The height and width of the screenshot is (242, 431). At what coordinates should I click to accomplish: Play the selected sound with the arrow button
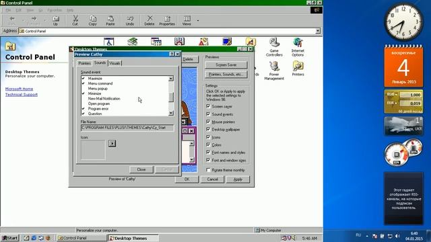pos(112,143)
